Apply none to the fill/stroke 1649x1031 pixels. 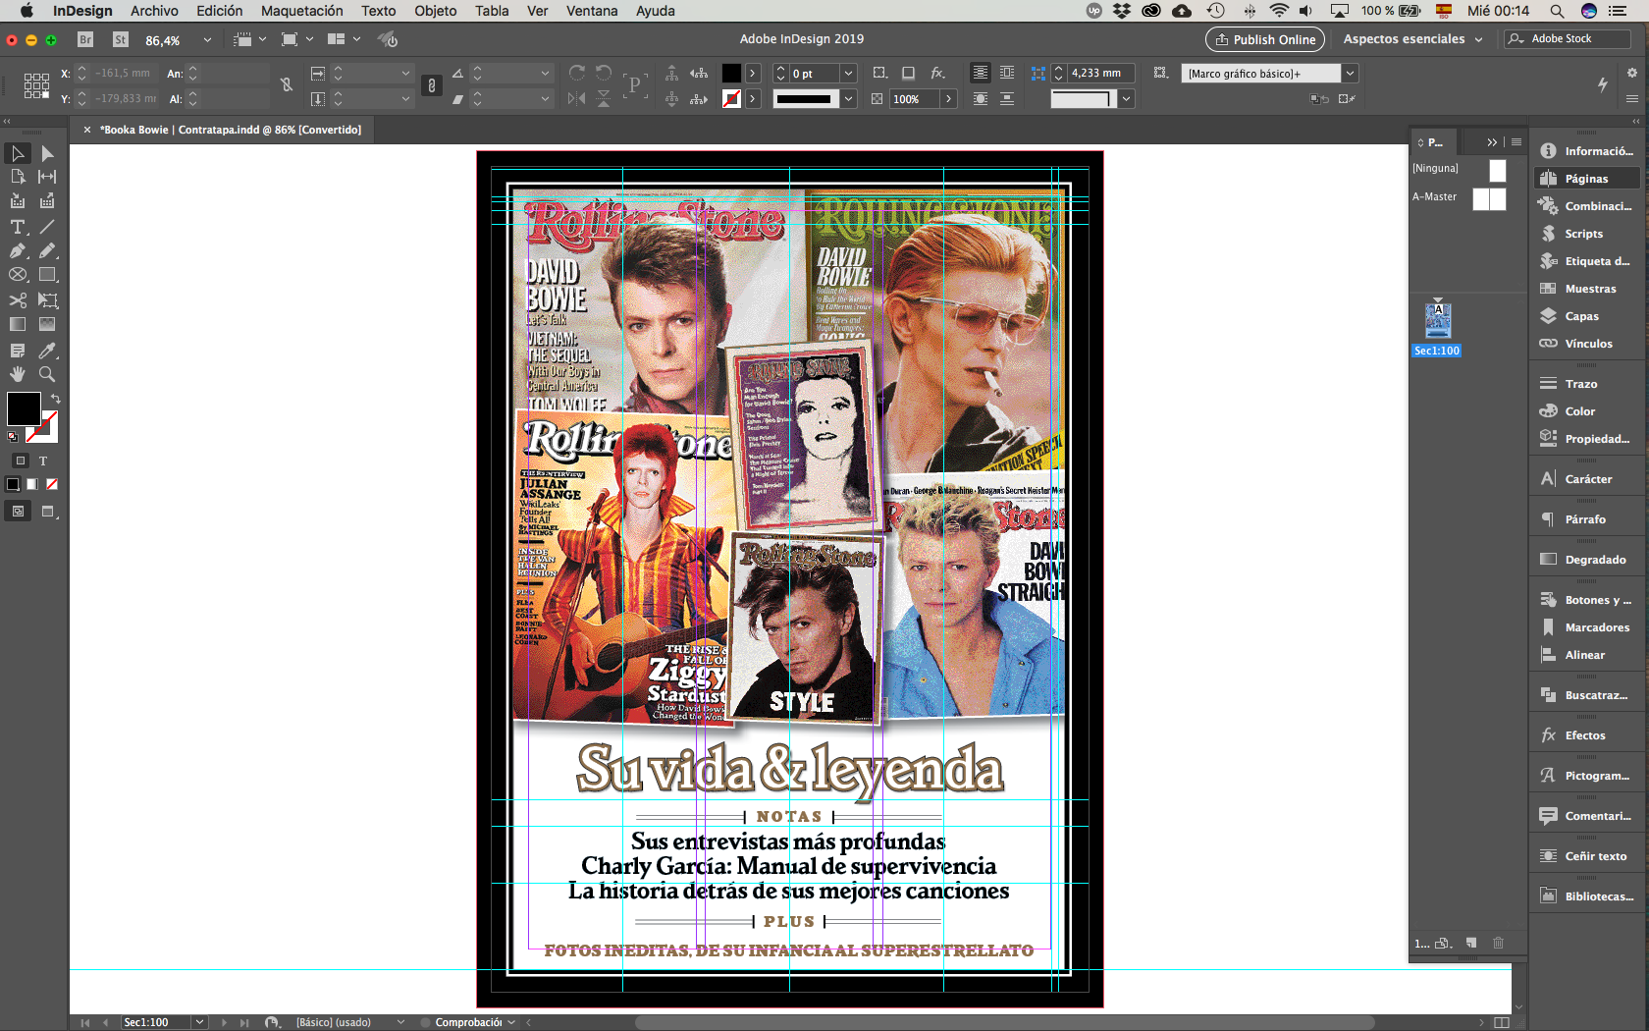[x=52, y=484]
